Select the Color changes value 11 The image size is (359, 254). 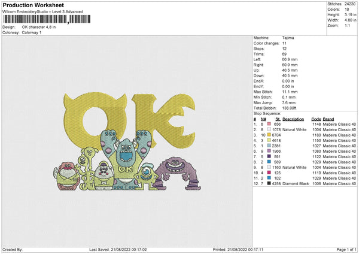284,43
